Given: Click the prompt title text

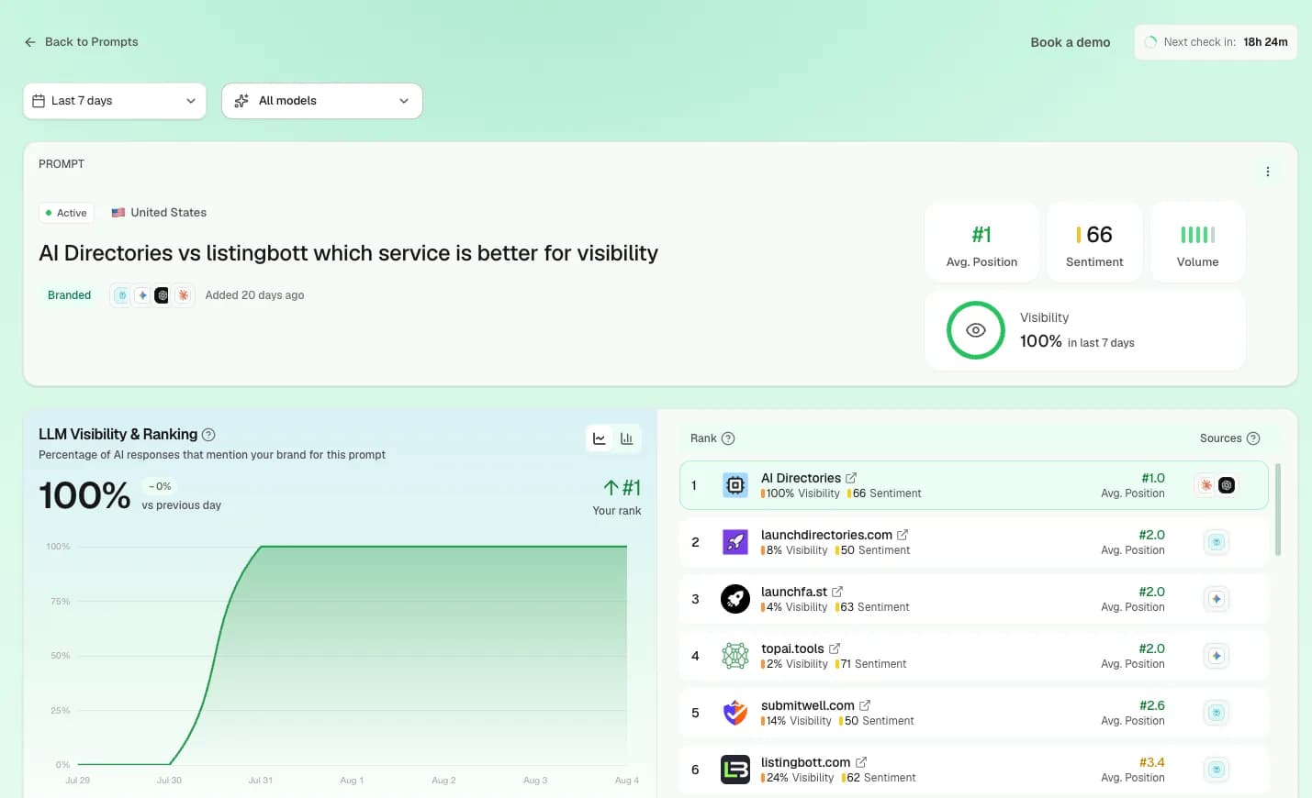Looking at the screenshot, I should coord(348,253).
